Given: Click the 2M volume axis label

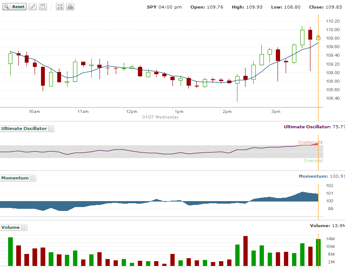Looking at the screenshot, I should 331,262.
